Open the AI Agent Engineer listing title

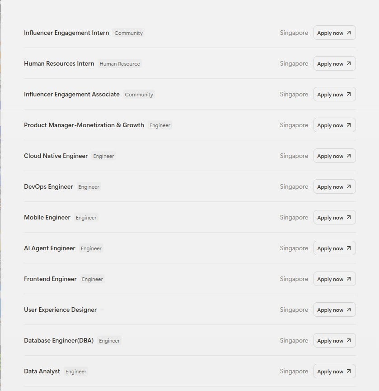[50, 248]
